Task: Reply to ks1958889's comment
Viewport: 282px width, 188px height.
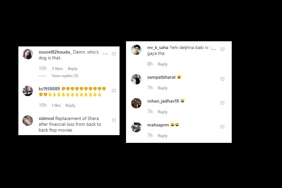Action: 70,105
